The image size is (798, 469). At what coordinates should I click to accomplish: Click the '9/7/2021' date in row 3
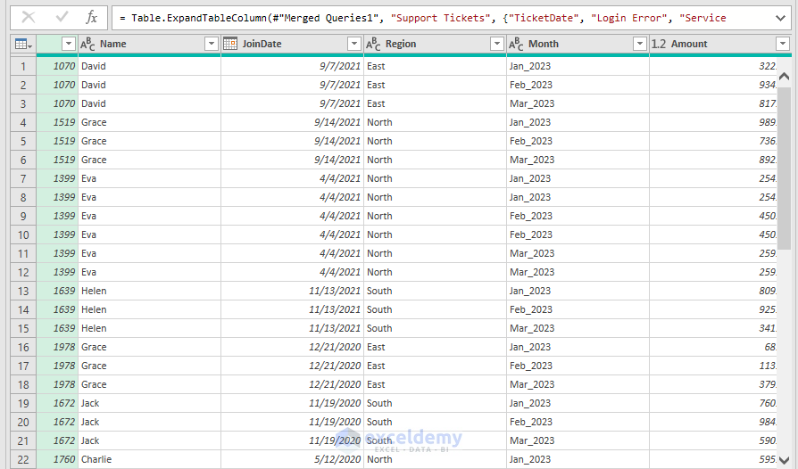tap(293, 103)
